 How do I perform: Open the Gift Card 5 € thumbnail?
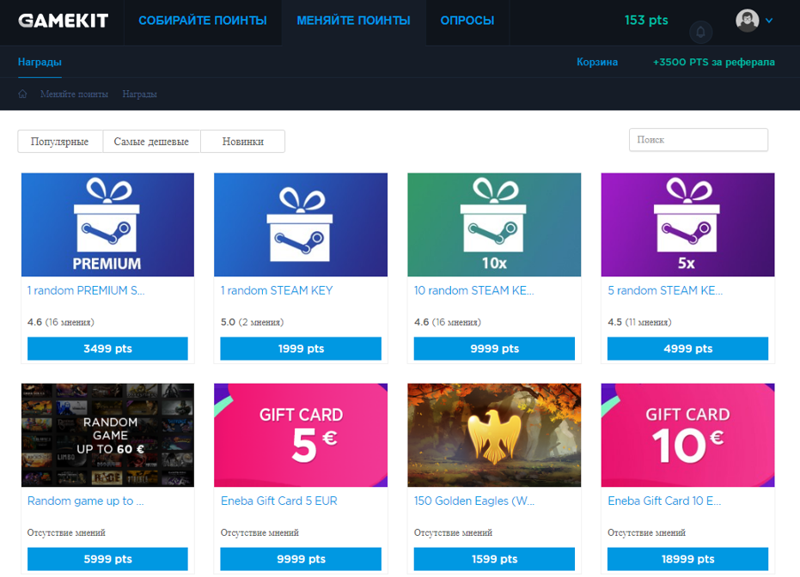click(301, 435)
